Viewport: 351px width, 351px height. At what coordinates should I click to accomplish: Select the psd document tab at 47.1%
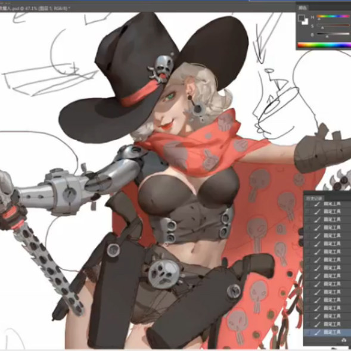(35, 8)
